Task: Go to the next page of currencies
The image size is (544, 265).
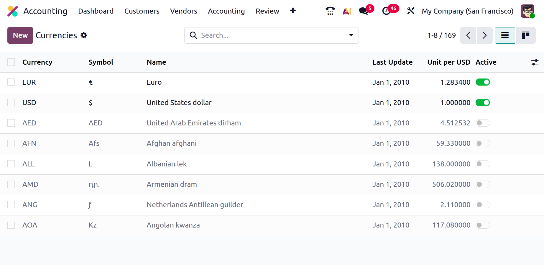Action: (484, 35)
